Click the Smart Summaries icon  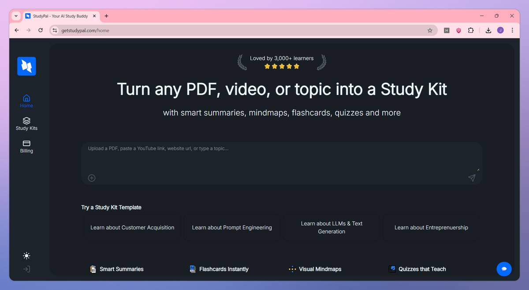pyautogui.click(x=93, y=269)
